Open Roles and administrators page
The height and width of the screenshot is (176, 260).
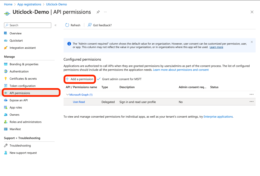point(26,122)
